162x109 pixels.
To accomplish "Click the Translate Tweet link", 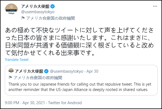I will point(17,59).
